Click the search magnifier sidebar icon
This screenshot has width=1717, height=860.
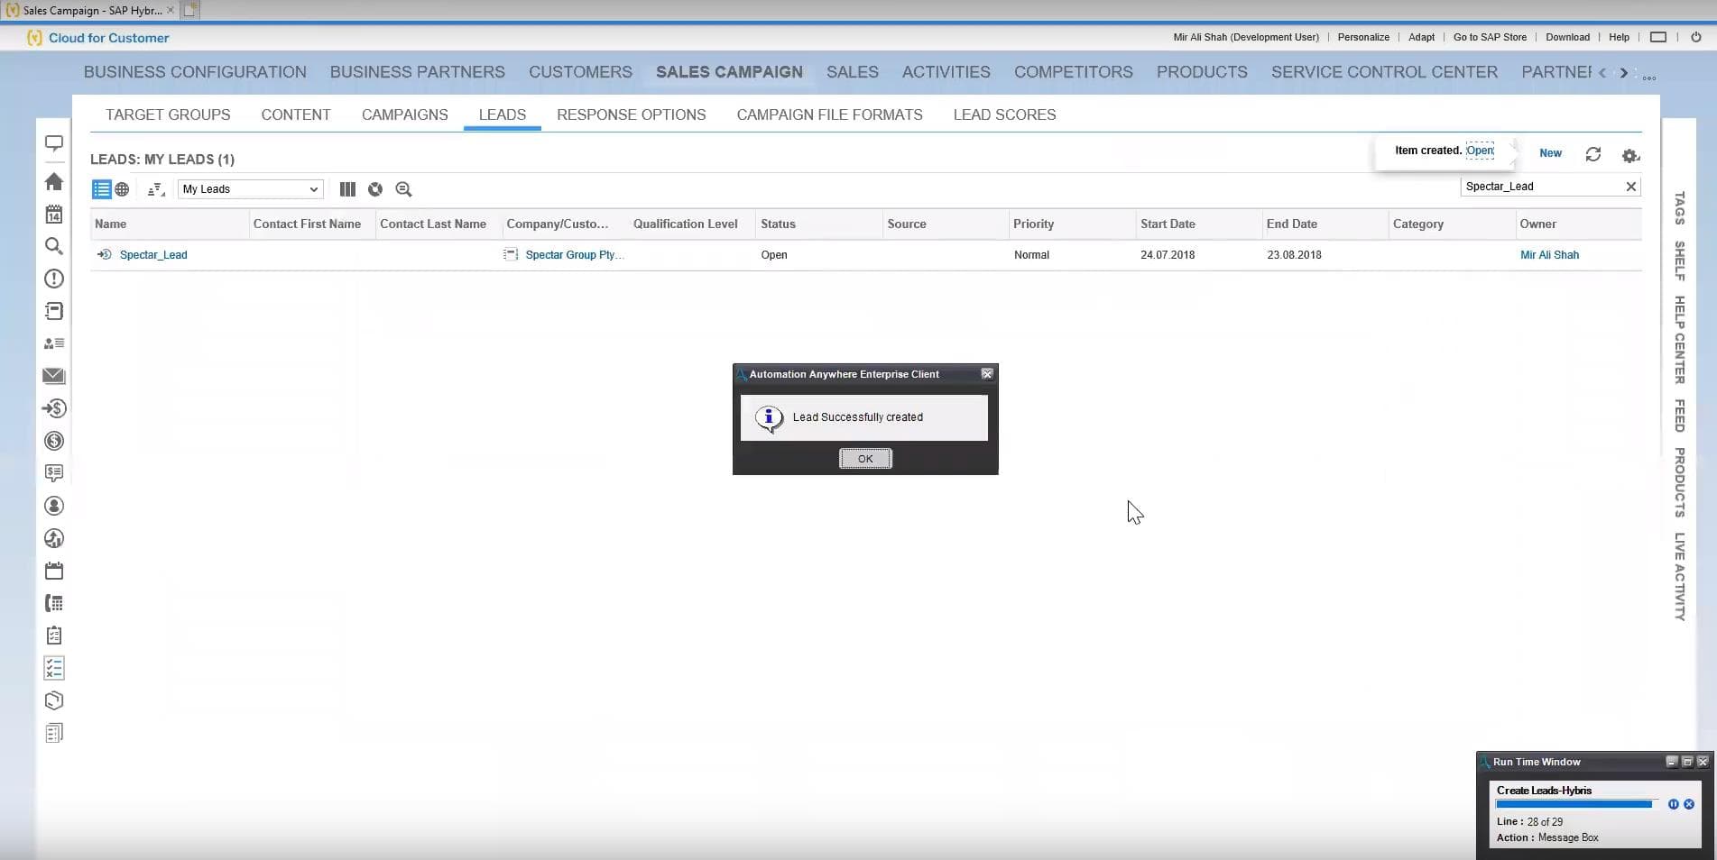54,246
